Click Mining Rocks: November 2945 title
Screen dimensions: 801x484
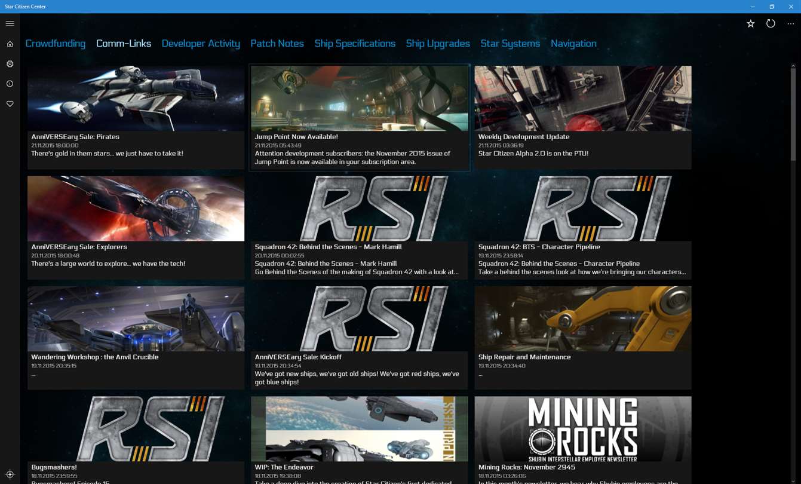(527, 467)
